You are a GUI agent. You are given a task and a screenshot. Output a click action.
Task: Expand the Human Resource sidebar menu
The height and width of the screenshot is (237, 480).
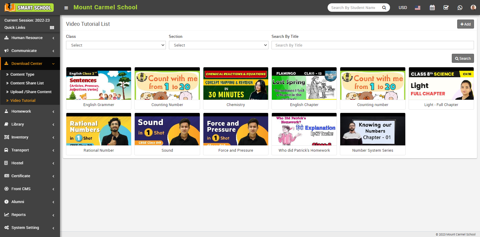point(30,38)
